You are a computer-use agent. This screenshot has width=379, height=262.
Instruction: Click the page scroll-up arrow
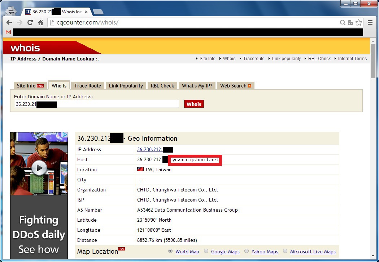pyautogui.click(x=373, y=41)
